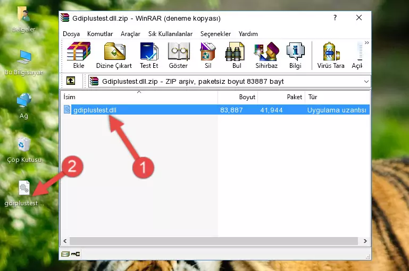Click the key icon in status bar
This screenshot has height=271, width=409.
tap(76, 254)
